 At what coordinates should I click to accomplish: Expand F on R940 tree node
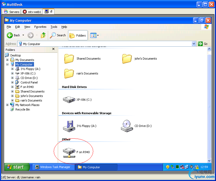pyautogui.click(x=12, y=87)
